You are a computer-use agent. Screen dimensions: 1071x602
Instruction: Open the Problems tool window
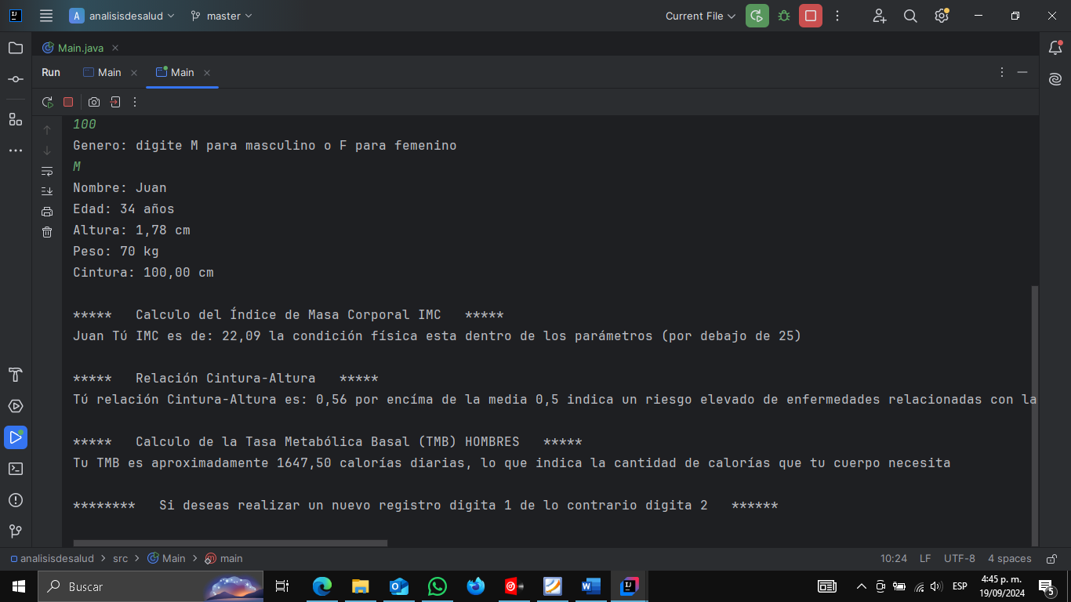pos(16,500)
